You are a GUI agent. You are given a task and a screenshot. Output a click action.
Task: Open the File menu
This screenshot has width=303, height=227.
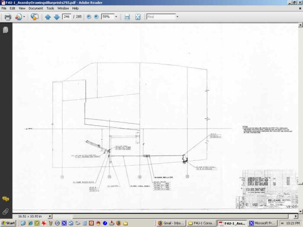[x=4, y=9]
